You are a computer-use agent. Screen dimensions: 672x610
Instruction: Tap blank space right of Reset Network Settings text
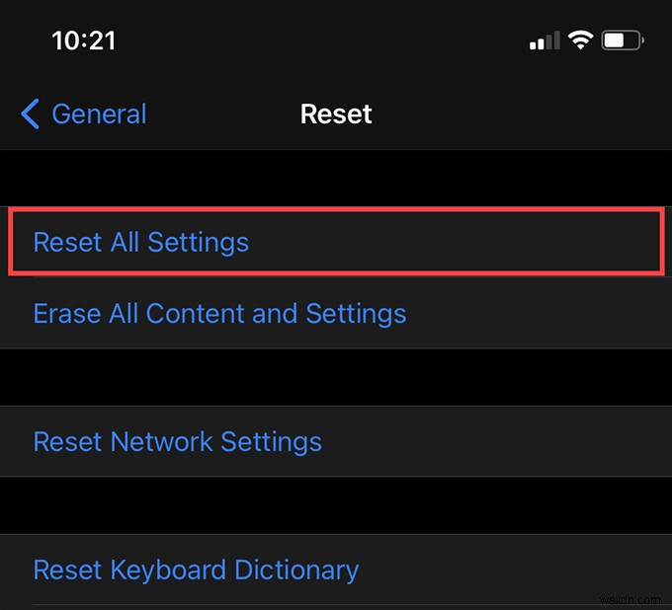(x=494, y=441)
